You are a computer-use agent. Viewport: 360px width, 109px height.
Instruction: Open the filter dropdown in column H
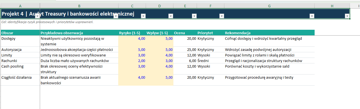pyautogui.click(x=347, y=16)
